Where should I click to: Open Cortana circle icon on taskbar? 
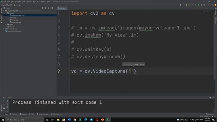47,120
